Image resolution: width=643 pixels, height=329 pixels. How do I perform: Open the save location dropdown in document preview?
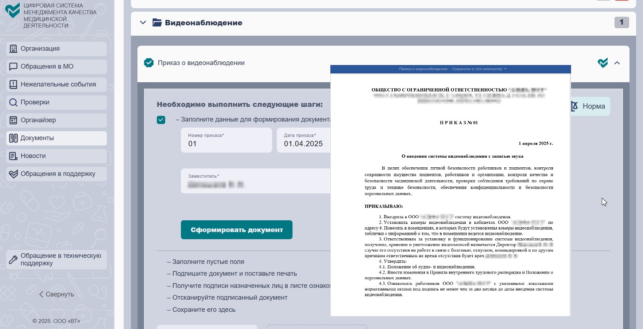tap(505, 69)
